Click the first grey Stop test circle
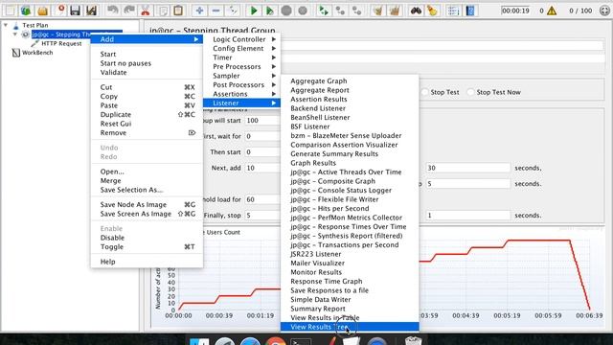 (x=286, y=11)
